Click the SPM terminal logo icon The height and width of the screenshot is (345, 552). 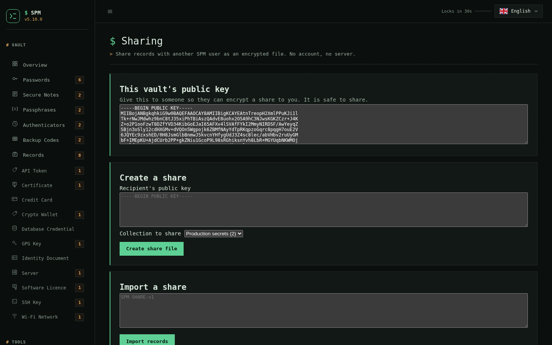[x=13, y=16]
